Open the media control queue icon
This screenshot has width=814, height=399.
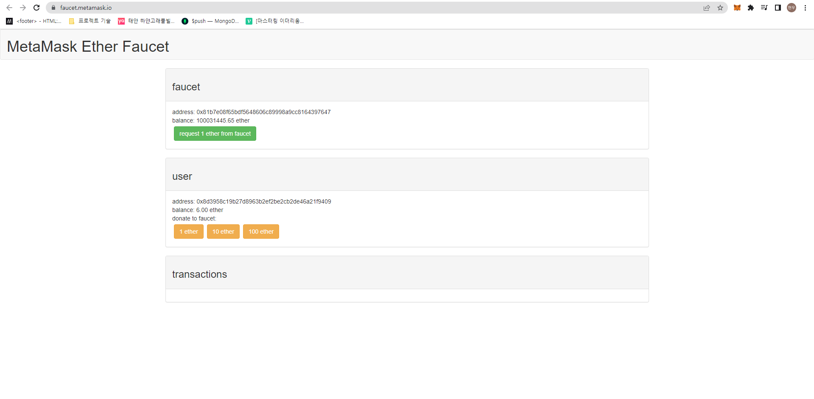click(764, 8)
